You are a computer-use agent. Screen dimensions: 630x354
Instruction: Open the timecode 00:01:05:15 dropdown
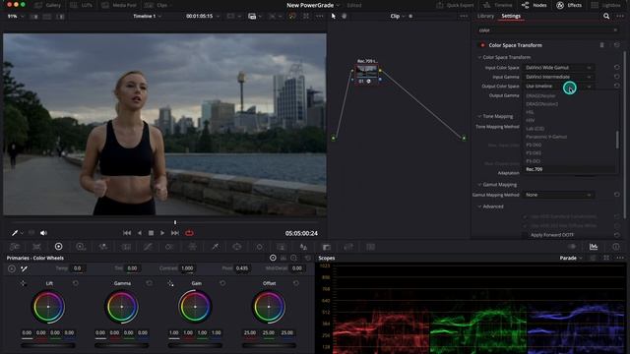[x=203, y=16]
